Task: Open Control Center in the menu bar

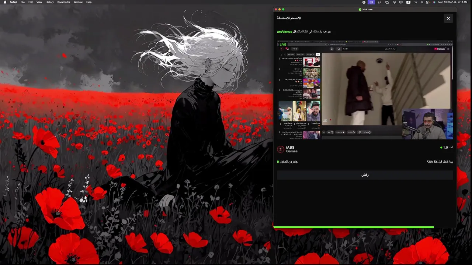Action: [427, 2]
